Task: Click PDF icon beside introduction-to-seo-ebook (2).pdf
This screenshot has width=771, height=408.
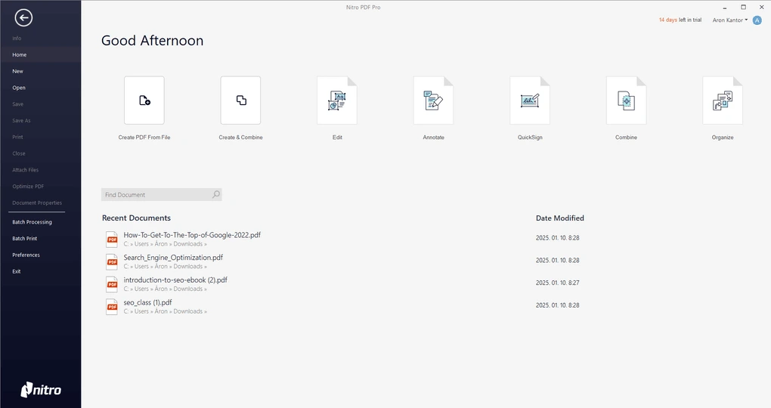Action: click(x=112, y=285)
